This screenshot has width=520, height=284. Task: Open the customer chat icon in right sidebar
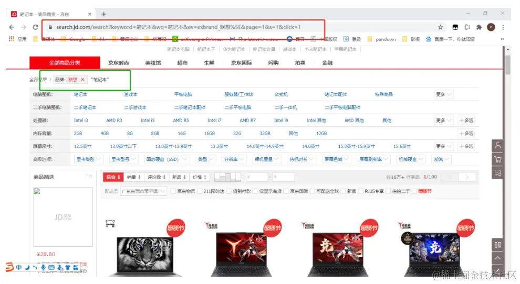(x=498, y=173)
